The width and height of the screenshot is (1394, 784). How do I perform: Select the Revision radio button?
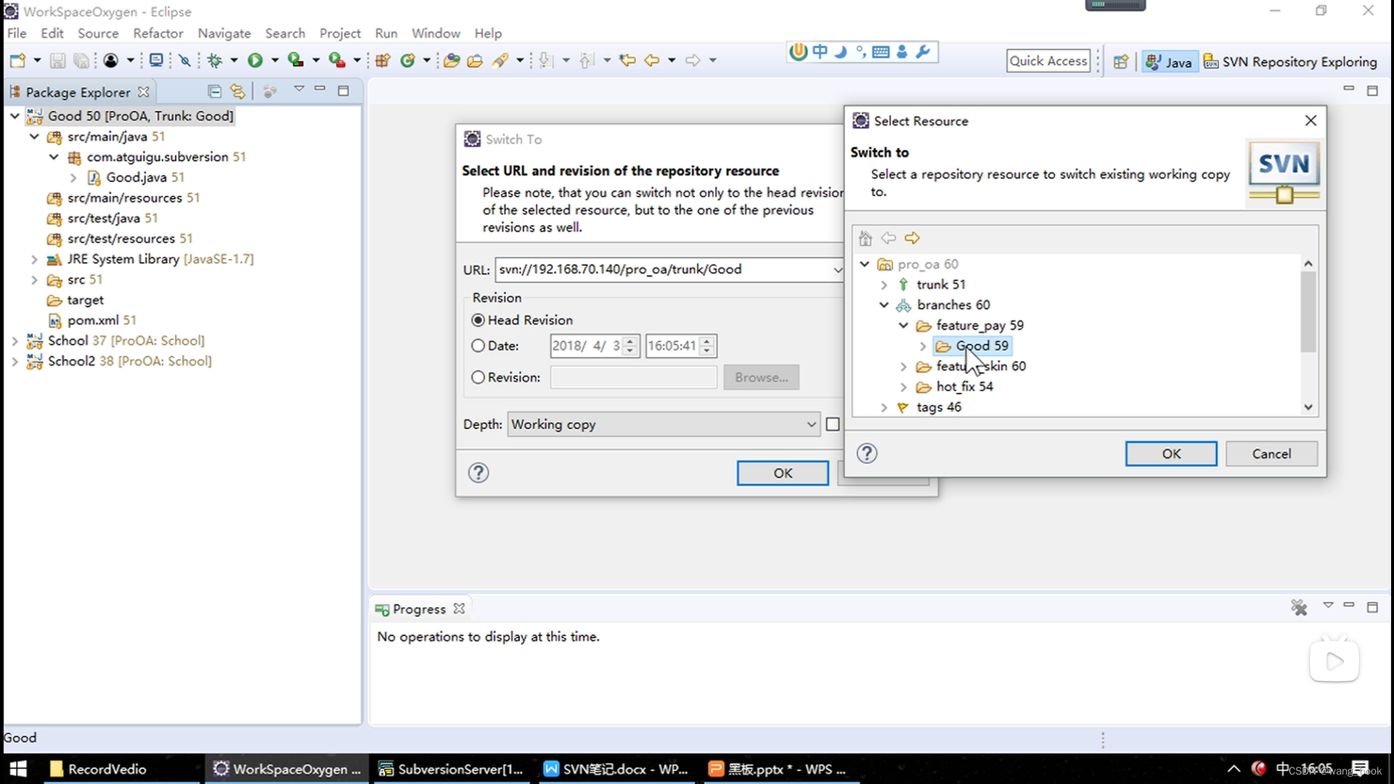click(x=478, y=376)
